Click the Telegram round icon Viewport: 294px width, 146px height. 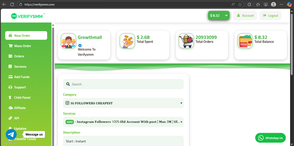(x=11, y=134)
